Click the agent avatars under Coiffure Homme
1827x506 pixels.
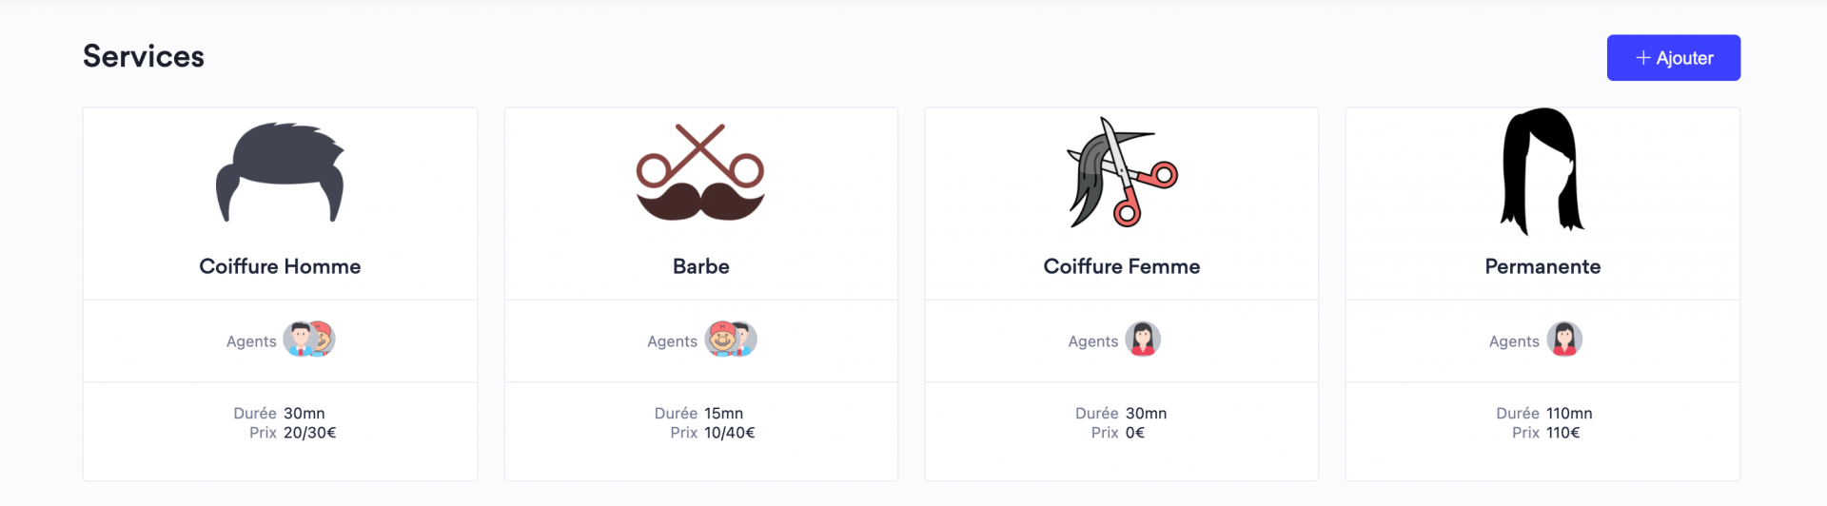point(309,340)
